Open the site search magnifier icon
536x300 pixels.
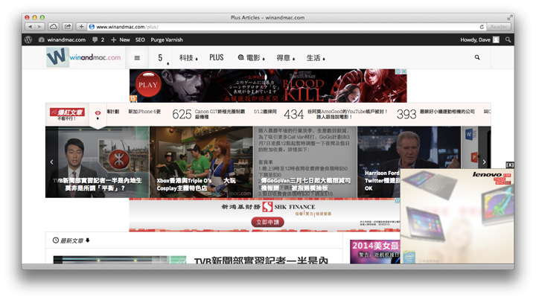click(x=477, y=57)
